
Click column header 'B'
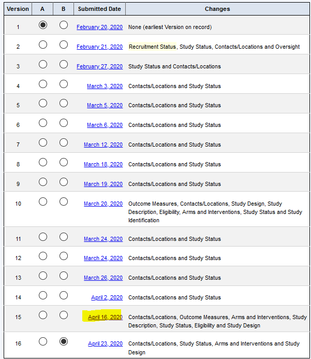[x=63, y=9]
